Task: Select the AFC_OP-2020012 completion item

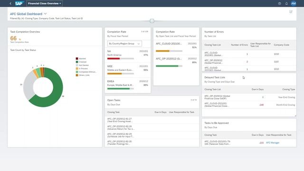Action: [176, 62]
